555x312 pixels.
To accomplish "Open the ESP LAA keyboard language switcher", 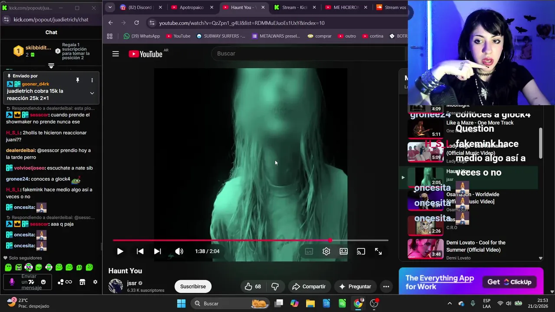I will pos(487,303).
